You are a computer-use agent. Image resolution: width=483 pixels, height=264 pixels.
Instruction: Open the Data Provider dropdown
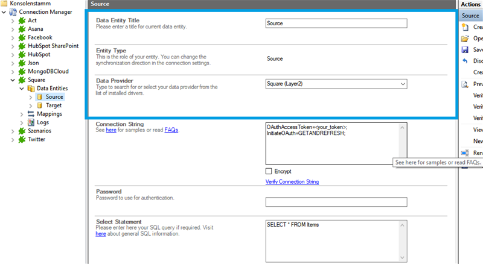[401, 84]
